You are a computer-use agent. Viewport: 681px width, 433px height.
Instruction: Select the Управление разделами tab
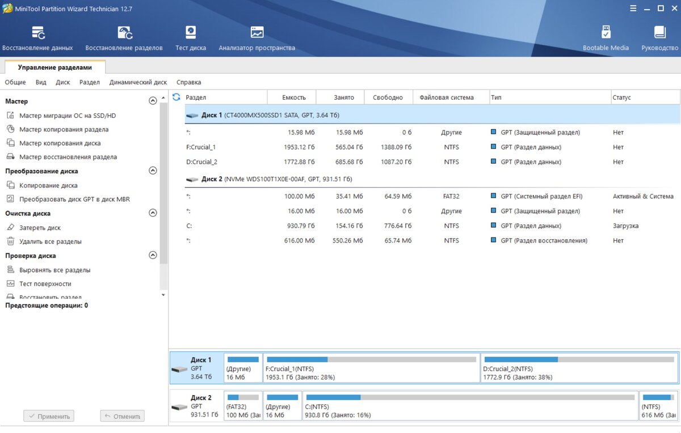[x=54, y=67]
